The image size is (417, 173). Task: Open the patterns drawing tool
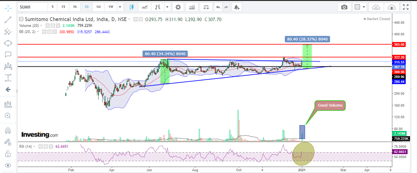coord(8,66)
